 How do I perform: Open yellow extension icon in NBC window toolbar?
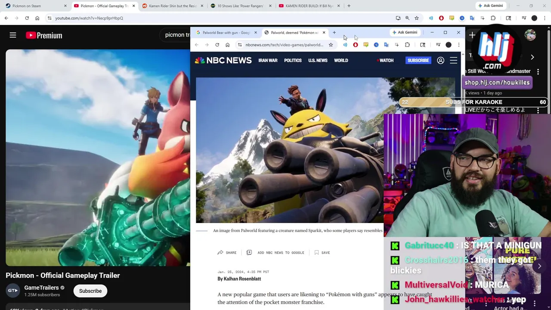click(366, 45)
